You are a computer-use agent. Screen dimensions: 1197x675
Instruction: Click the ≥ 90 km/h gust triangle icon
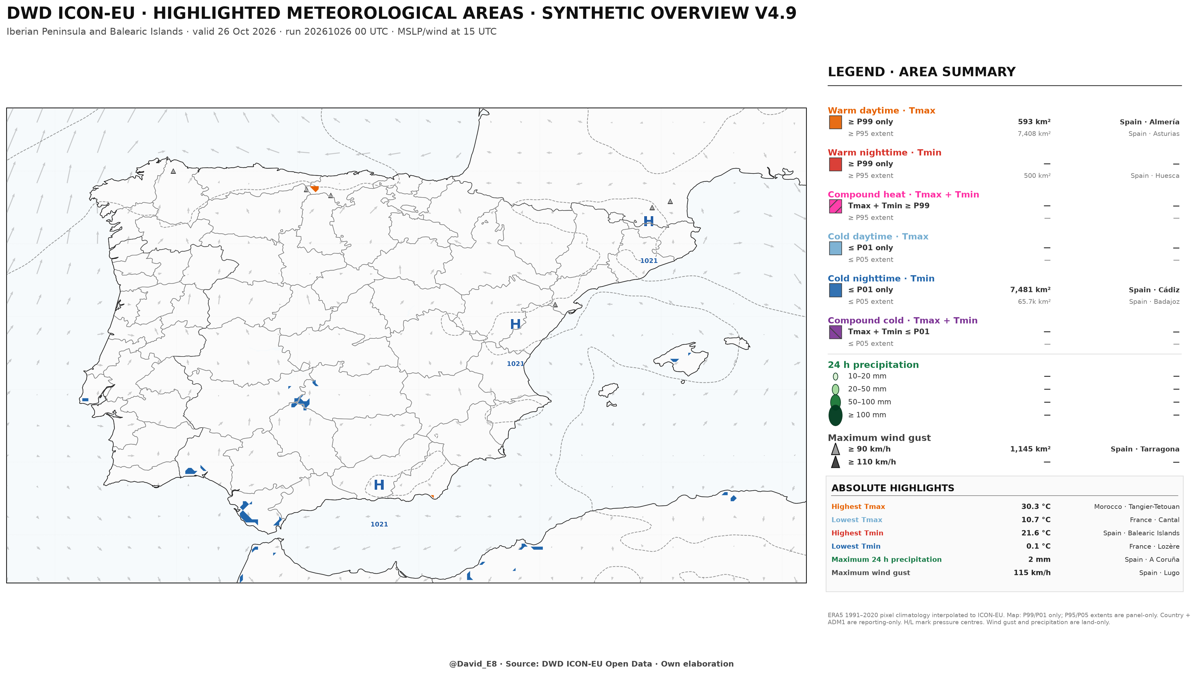click(x=835, y=449)
